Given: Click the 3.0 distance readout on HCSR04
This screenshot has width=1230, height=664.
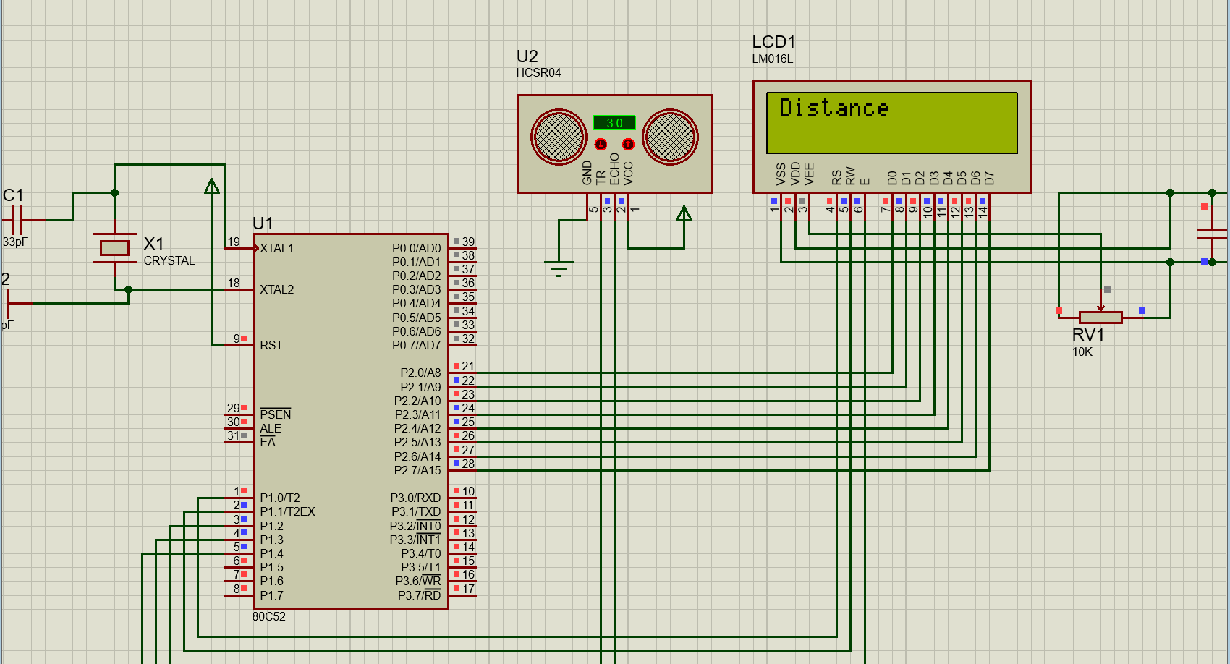Looking at the screenshot, I should [x=614, y=123].
